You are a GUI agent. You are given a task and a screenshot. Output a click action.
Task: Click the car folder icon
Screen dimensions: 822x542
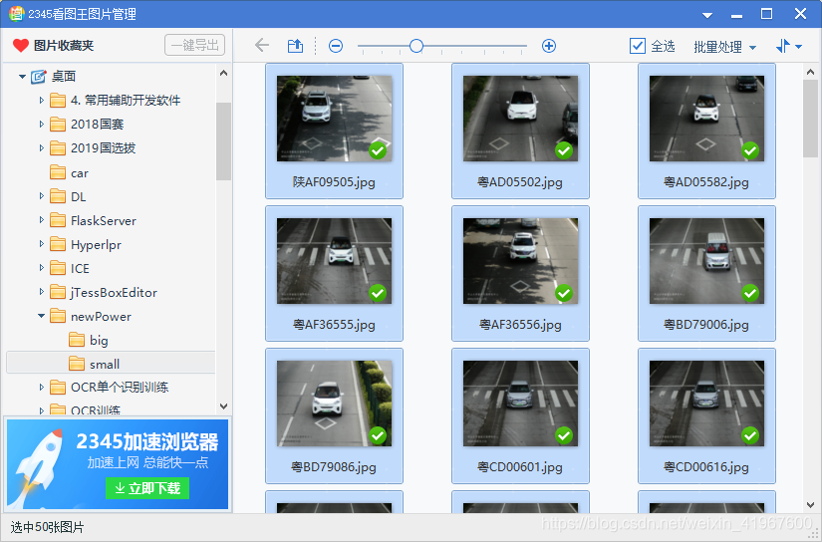pyautogui.click(x=58, y=172)
